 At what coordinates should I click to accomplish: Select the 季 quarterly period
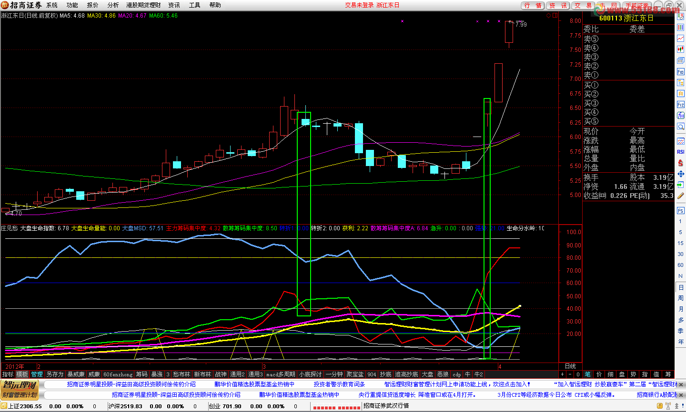tap(681, 331)
